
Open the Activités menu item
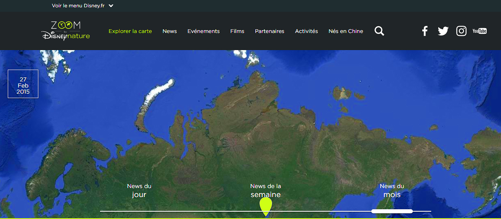point(306,31)
